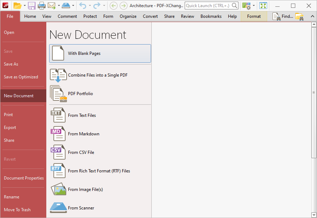The height and width of the screenshot is (218, 317).
Task: Open the Format ribbon tab
Action: [x=254, y=16]
